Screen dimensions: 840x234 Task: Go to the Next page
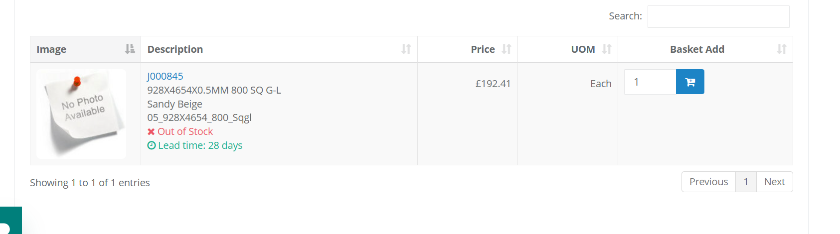tap(774, 182)
